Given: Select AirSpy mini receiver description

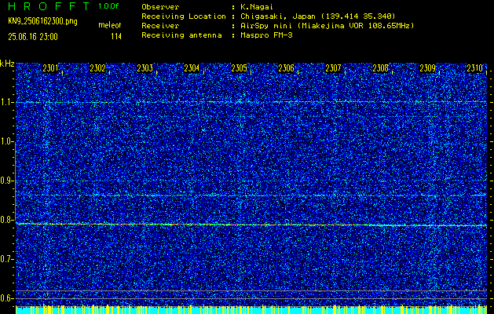Looking at the screenshot, I should (x=327, y=26).
